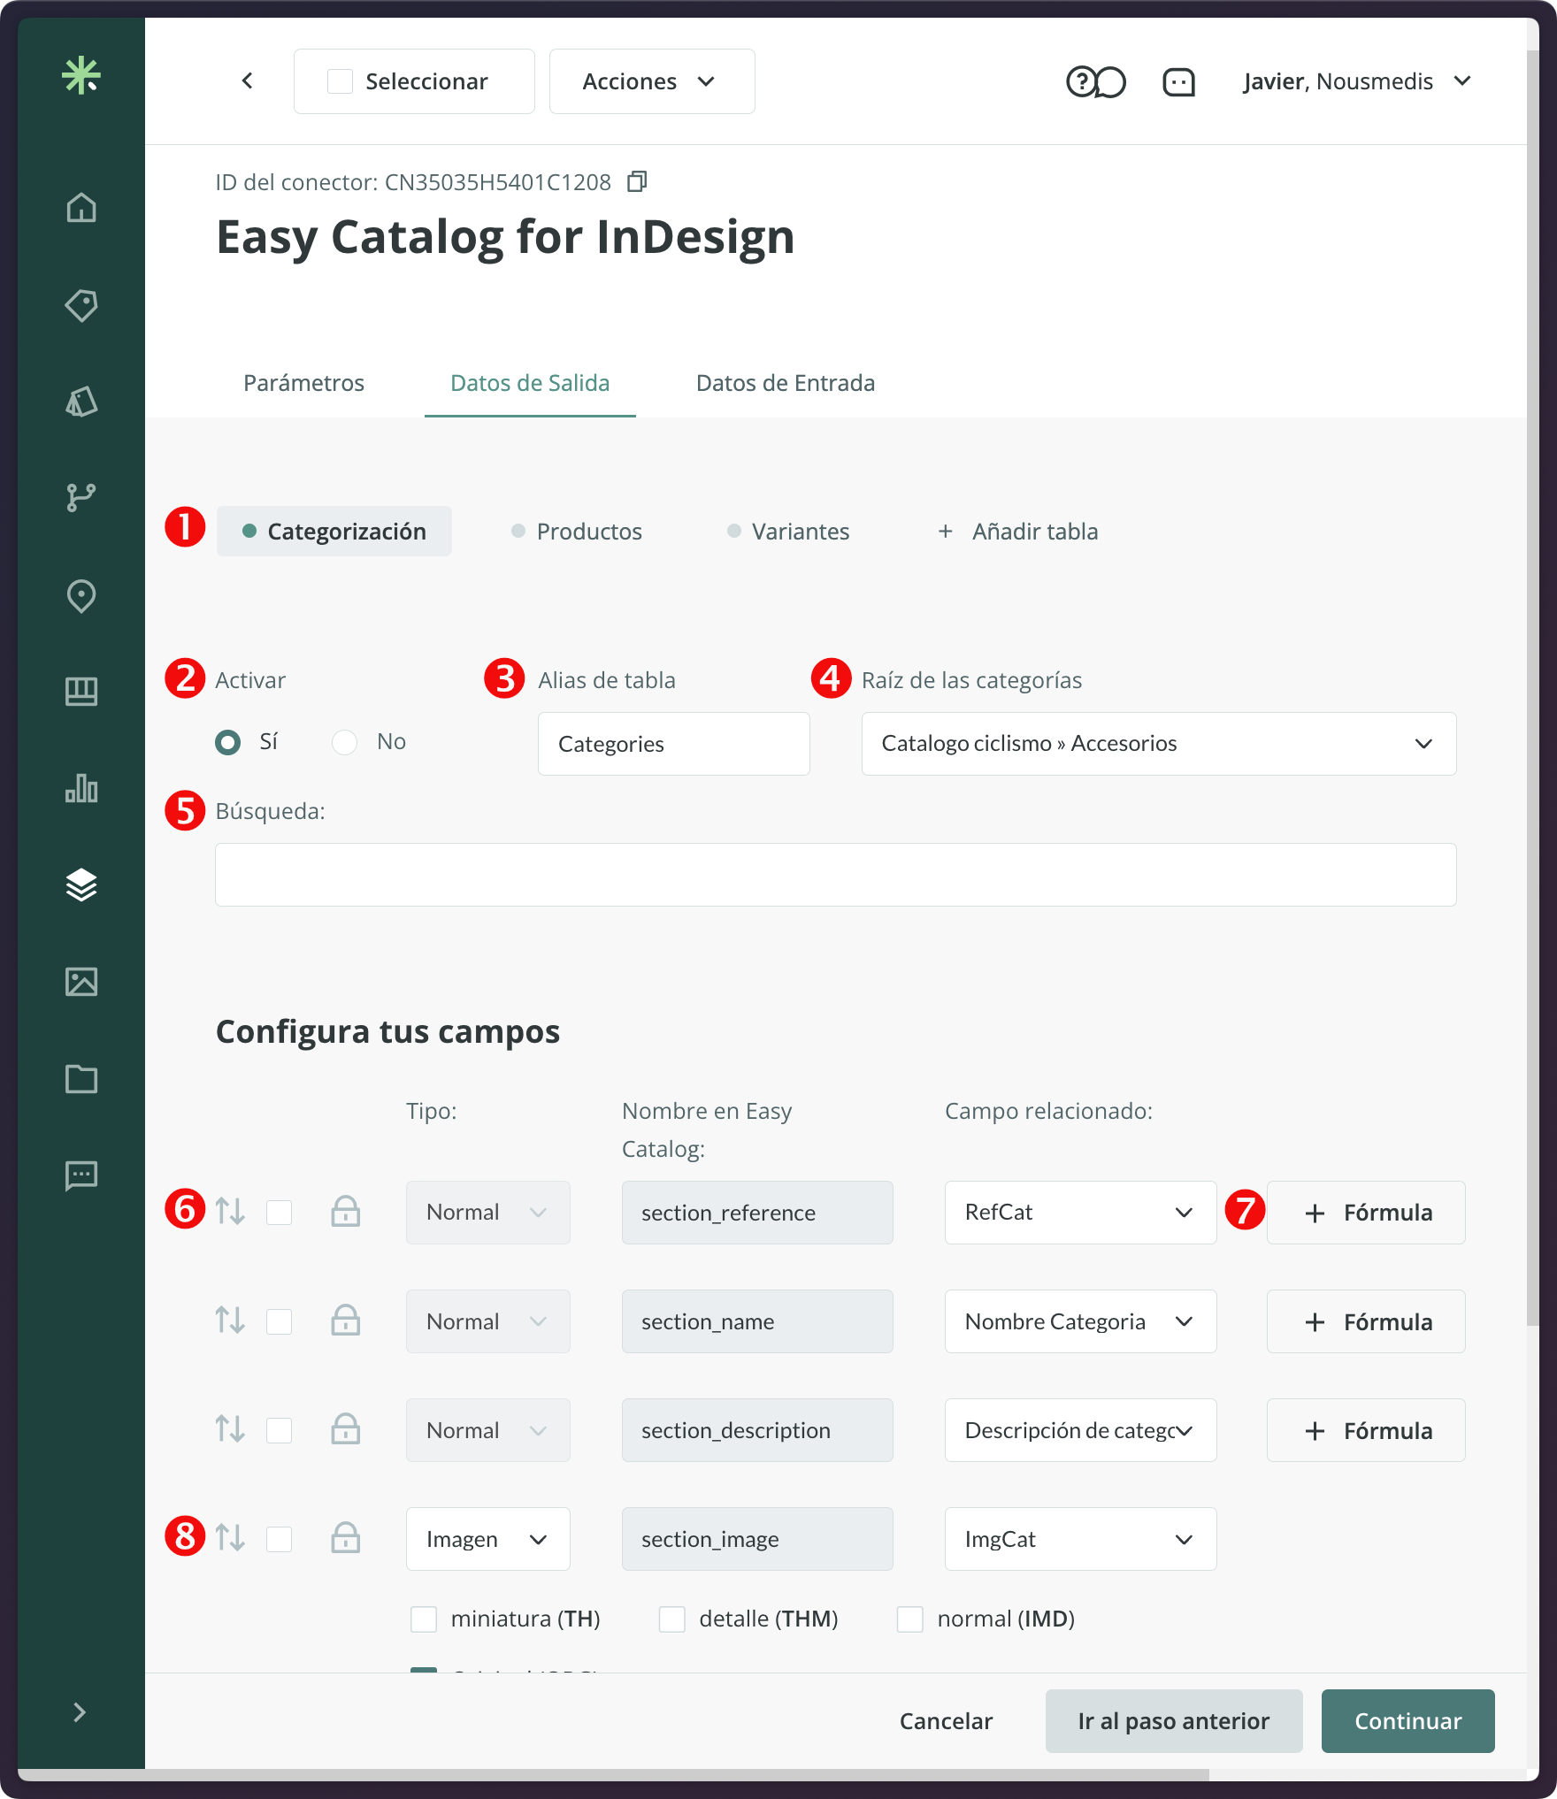Screen dimensions: 1557x1799
Task: Switch to the Datos de Entrada tab
Action: click(786, 383)
